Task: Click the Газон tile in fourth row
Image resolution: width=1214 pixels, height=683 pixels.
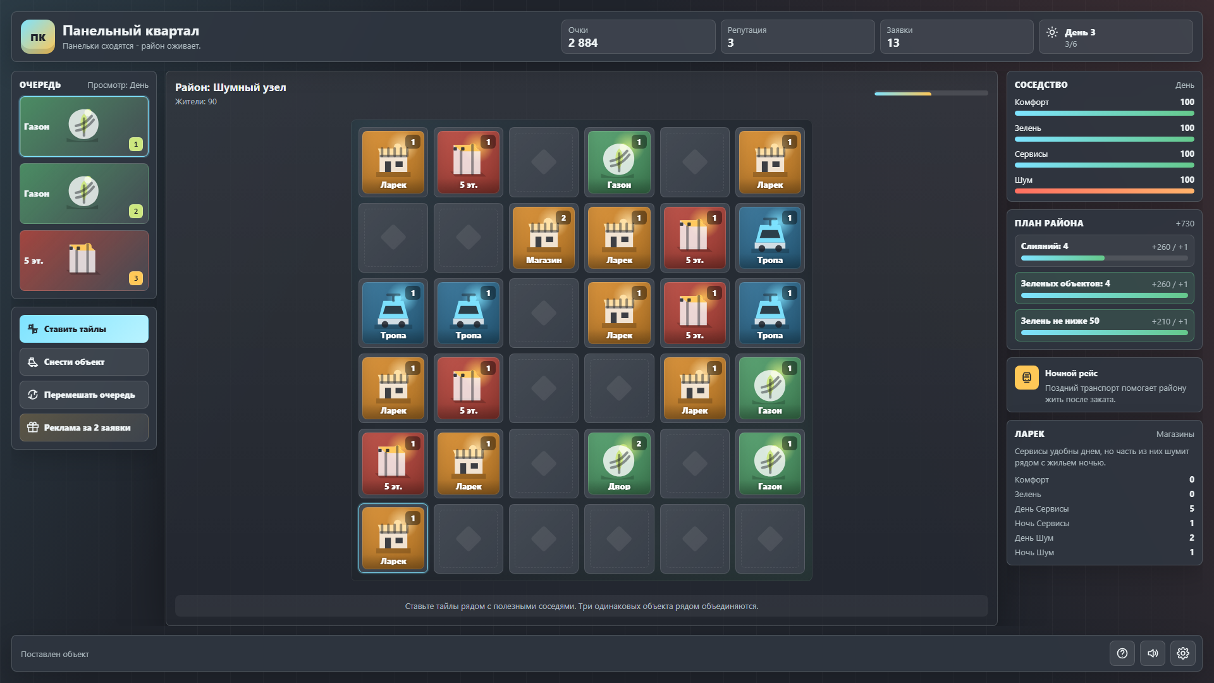Action: (770, 388)
